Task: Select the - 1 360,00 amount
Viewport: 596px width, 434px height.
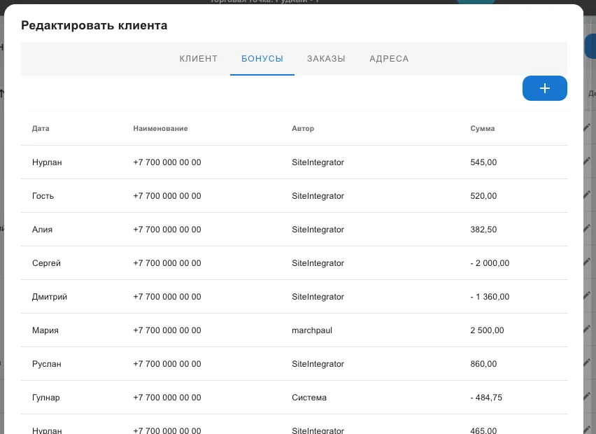Action: coord(490,297)
